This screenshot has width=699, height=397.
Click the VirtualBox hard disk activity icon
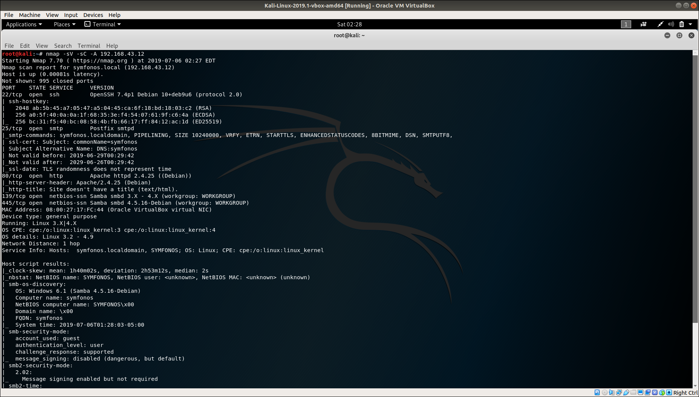(597, 392)
